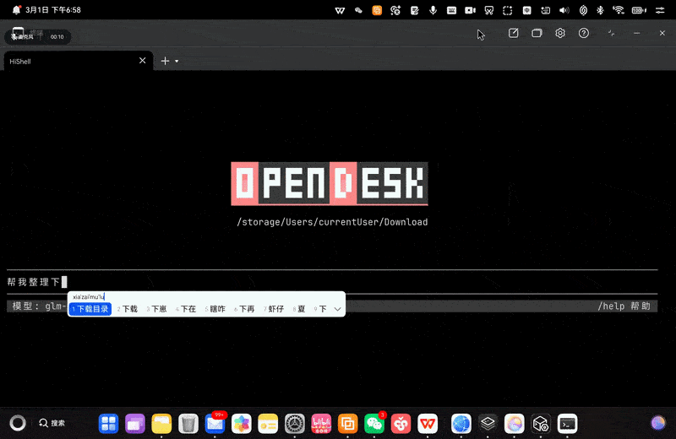Viewport: 676px width, 439px height.
Task: Open the Trash in the dock
Action: [189, 423]
